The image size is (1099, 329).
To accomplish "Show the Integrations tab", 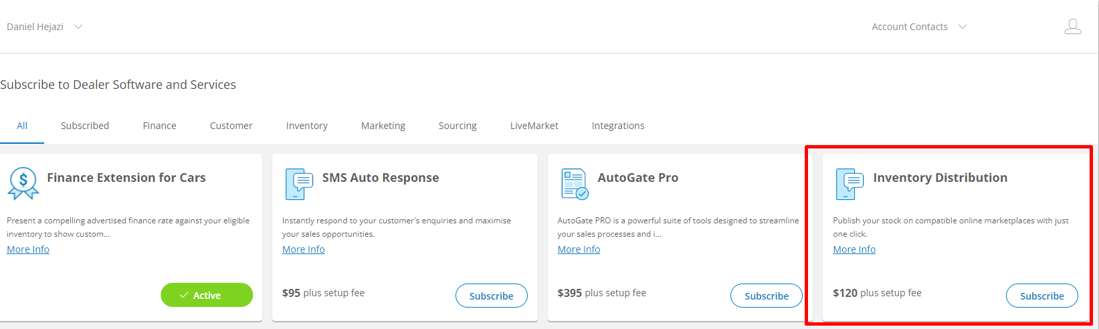I will tap(617, 126).
